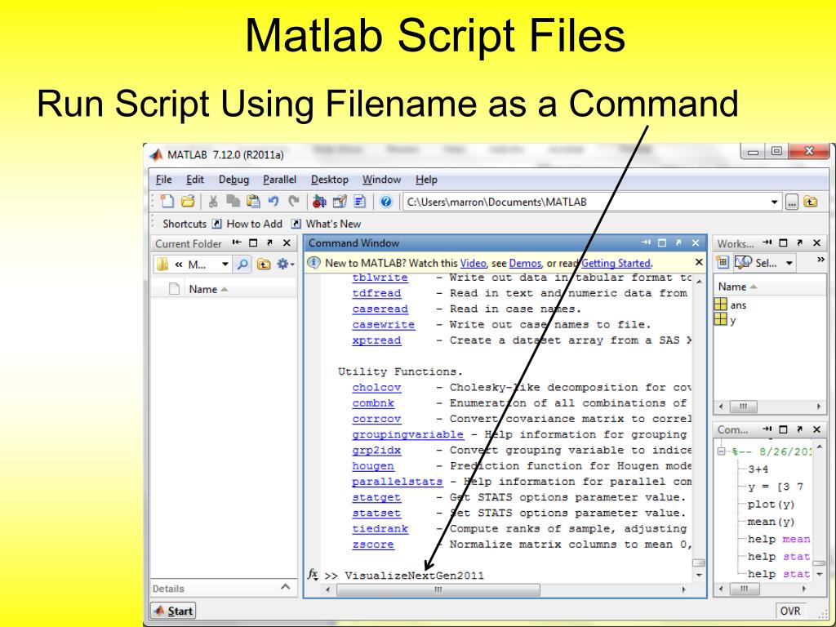Open the Demos link in info bar

pos(525,263)
